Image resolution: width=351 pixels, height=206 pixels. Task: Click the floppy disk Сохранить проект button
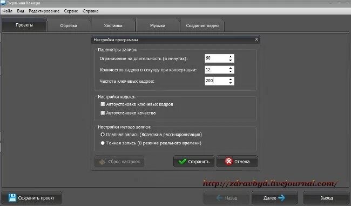[x=31, y=198]
